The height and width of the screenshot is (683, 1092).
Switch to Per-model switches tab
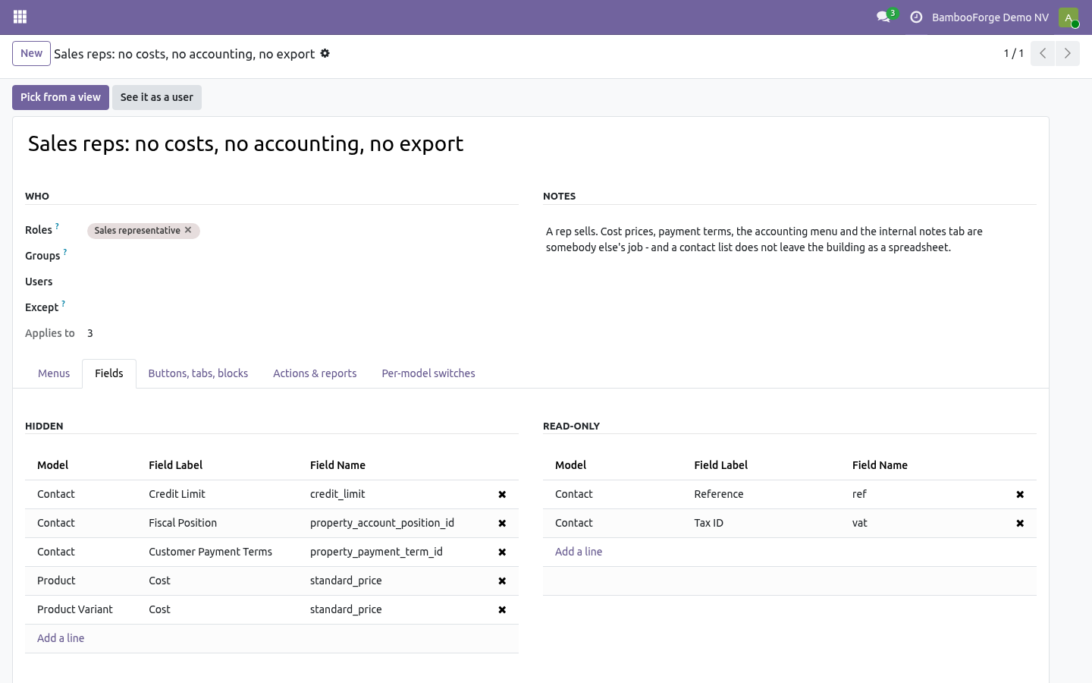(428, 373)
